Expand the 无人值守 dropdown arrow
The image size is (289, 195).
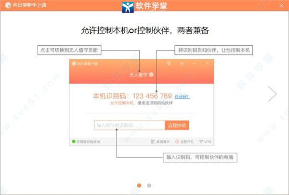[151, 75]
